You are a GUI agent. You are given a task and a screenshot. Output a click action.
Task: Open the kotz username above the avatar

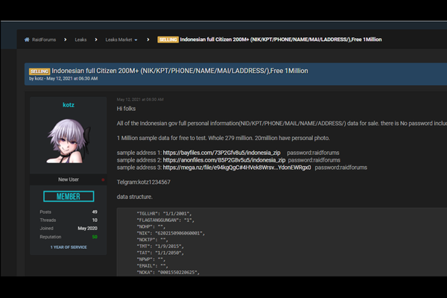pyautogui.click(x=68, y=105)
